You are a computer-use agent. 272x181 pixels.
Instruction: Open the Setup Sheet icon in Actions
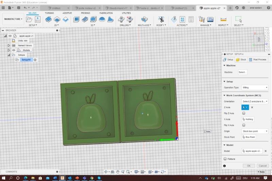pos(191,19)
